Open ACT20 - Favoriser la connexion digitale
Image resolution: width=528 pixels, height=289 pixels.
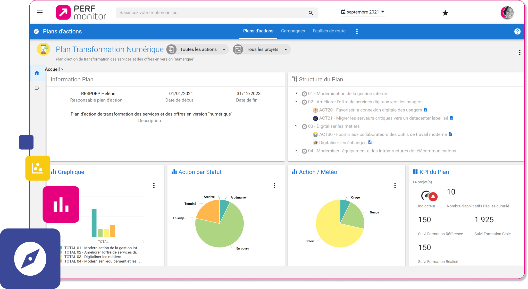371,110
